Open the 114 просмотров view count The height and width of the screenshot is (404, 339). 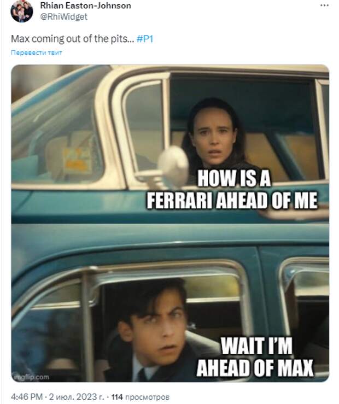tap(140, 397)
